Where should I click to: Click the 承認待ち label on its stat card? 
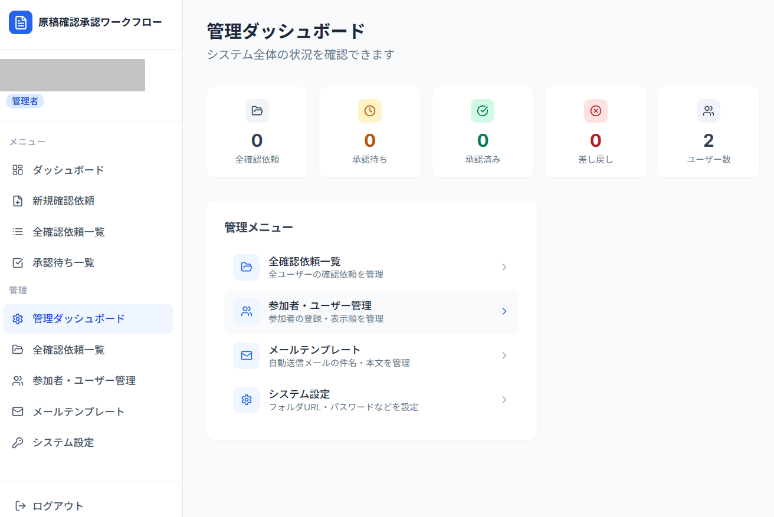tap(370, 159)
